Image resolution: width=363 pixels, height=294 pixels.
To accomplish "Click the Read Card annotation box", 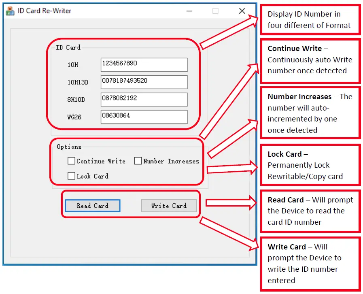I will tap(310, 211).
